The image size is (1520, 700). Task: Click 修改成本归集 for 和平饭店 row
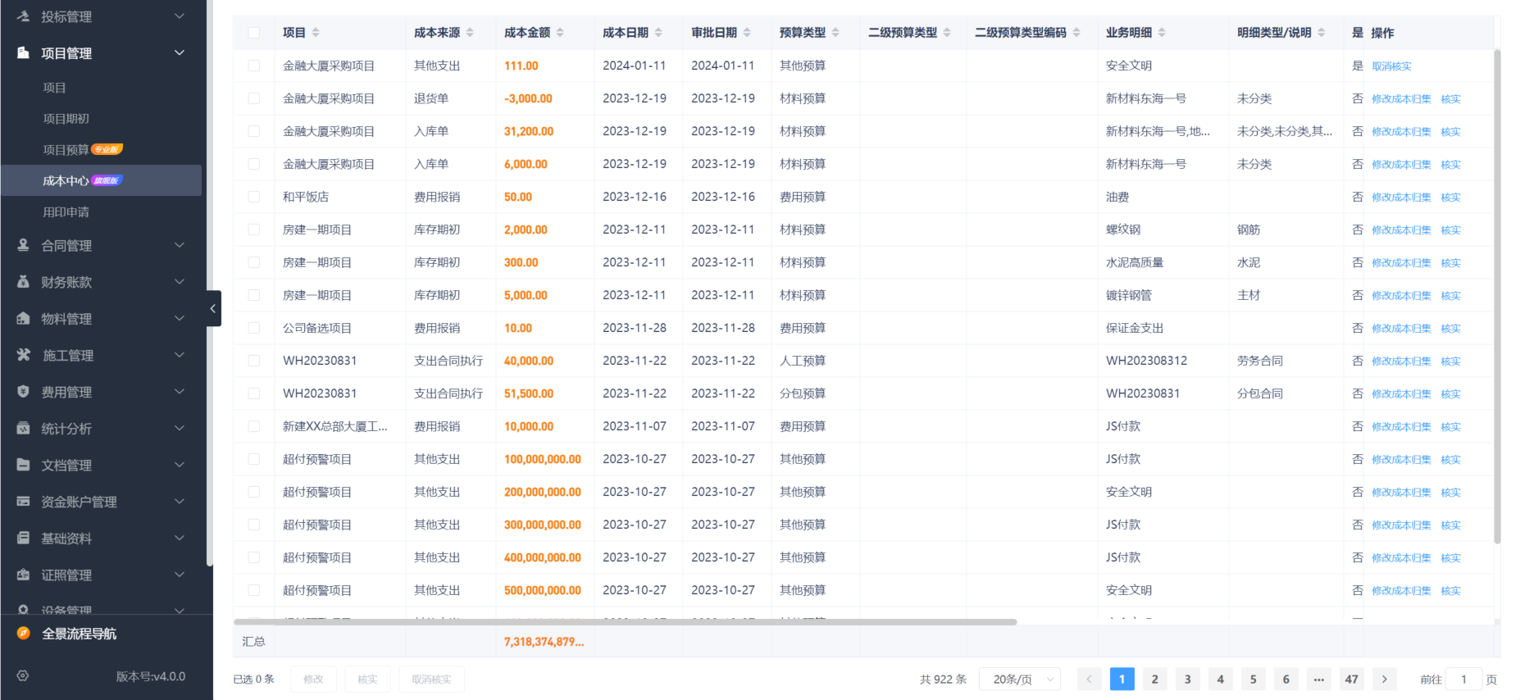(1401, 198)
